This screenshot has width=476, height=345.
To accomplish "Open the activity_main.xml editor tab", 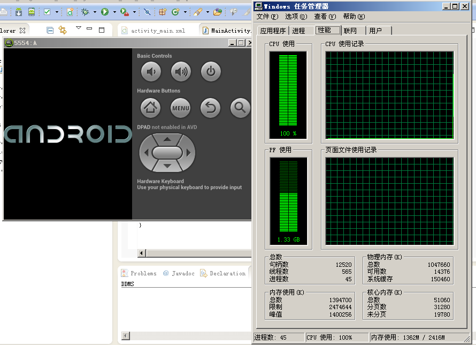I will (x=157, y=31).
